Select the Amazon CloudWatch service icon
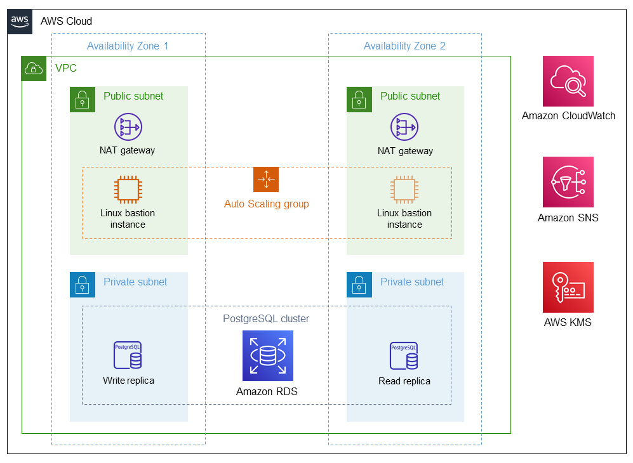Screen dimensions: 633x463 click(x=568, y=81)
